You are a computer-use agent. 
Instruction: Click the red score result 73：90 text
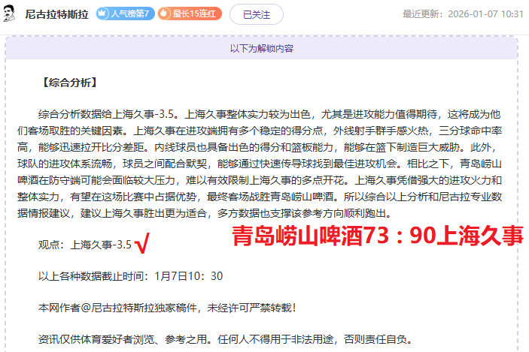(x=376, y=235)
